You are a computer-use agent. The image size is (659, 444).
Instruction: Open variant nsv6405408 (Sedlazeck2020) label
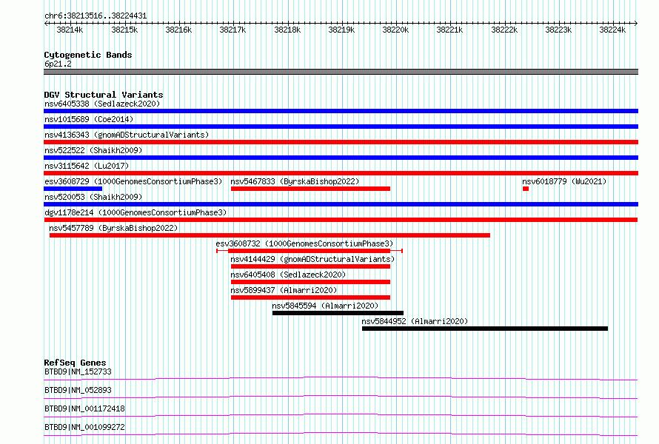point(288,275)
